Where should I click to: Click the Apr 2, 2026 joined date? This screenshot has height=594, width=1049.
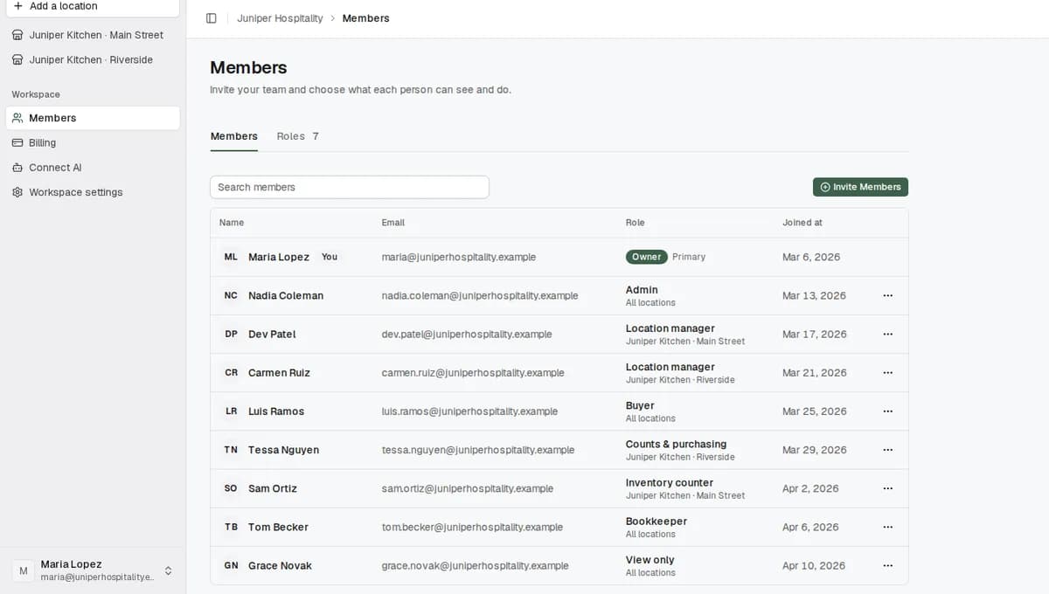[811, 488]
